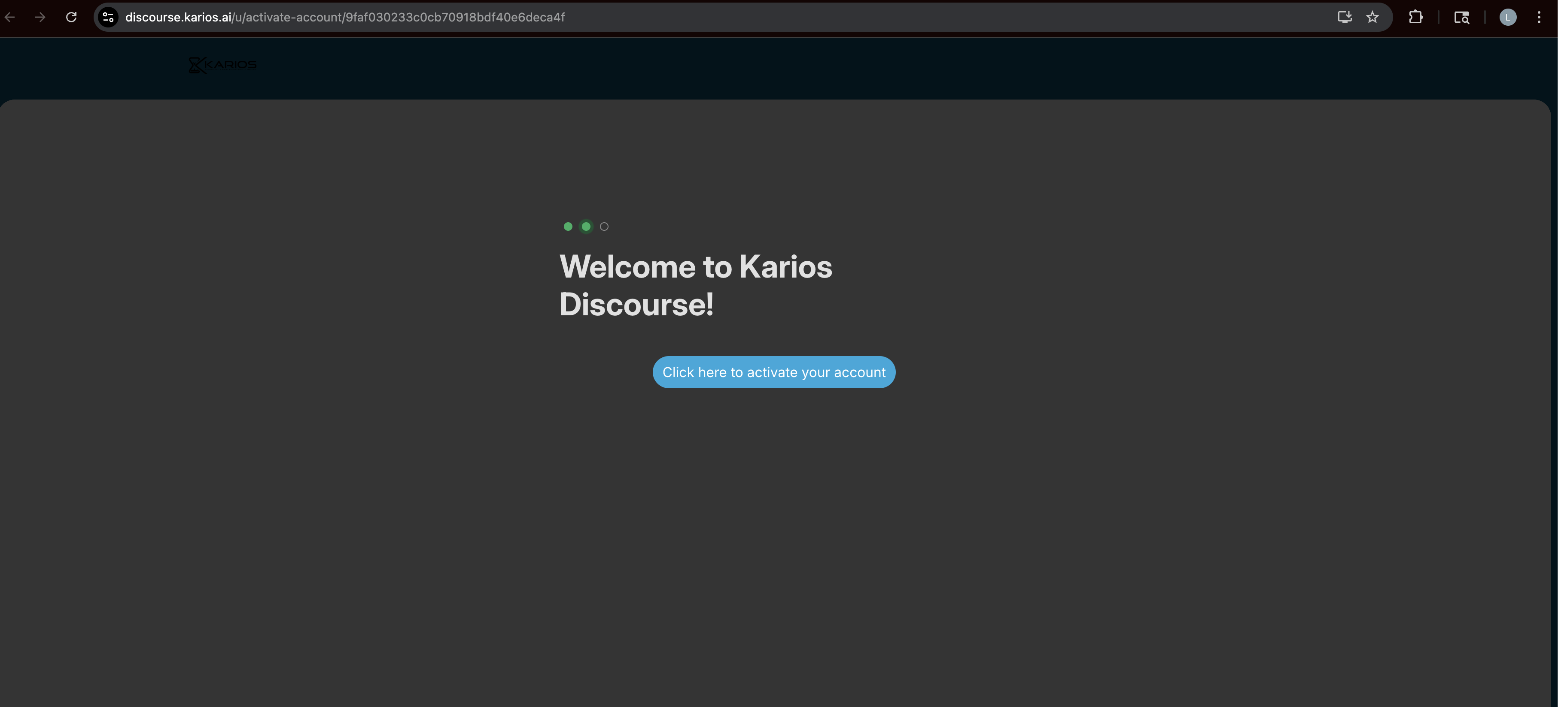Bookmark this page with the star icon
The width and height of the screenshot is (1558, 707).
[1372, 17]
